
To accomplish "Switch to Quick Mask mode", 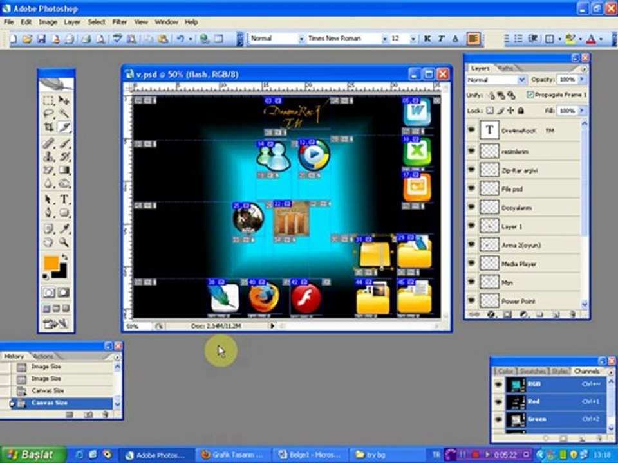I will [64, 293].
